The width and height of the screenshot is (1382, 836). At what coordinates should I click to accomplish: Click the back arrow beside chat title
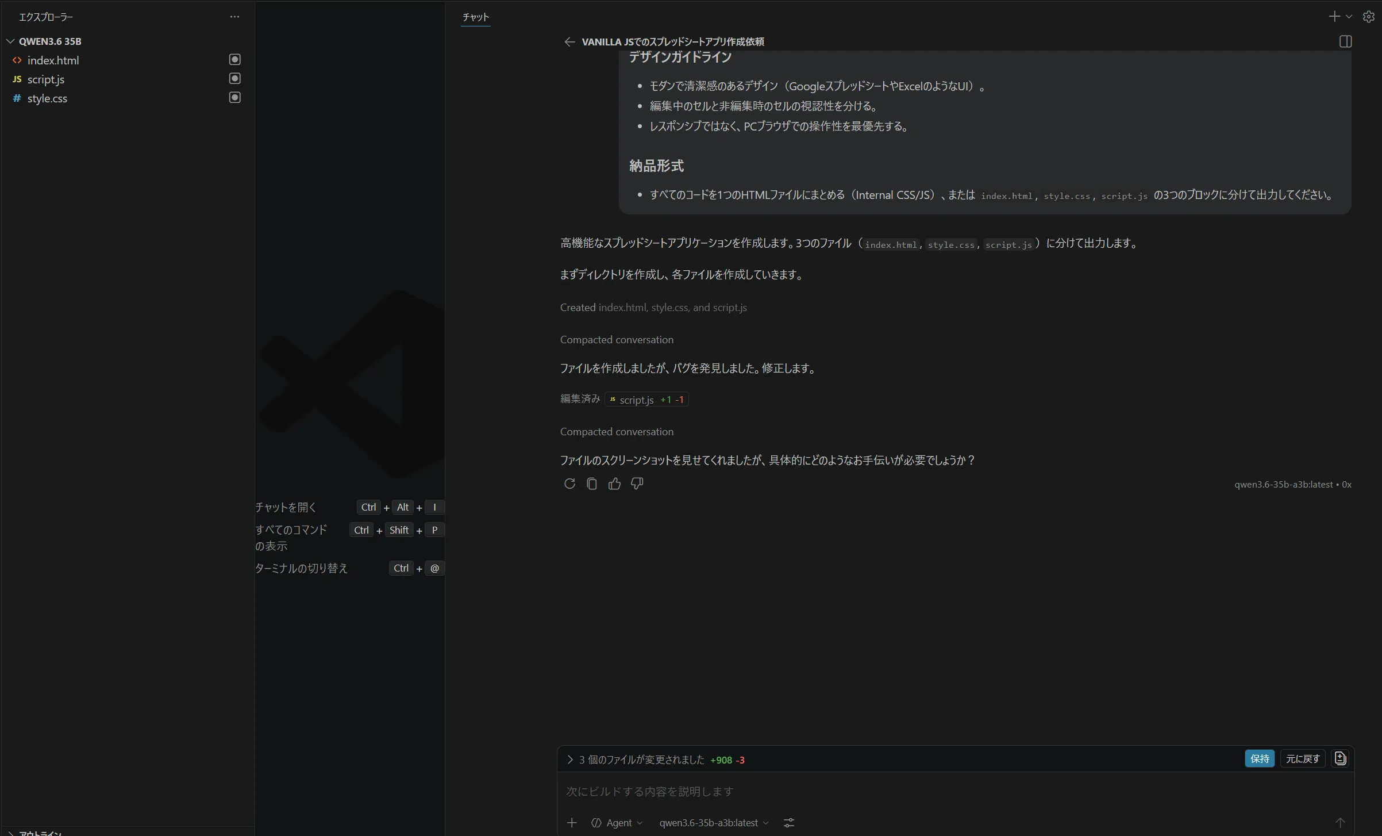pos(569,42)
